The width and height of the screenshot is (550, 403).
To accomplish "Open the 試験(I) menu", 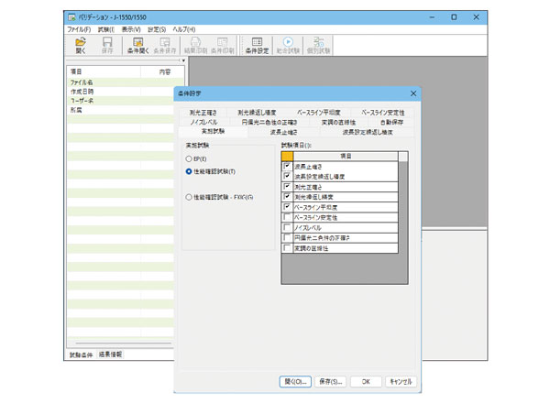I will [106, 29].
